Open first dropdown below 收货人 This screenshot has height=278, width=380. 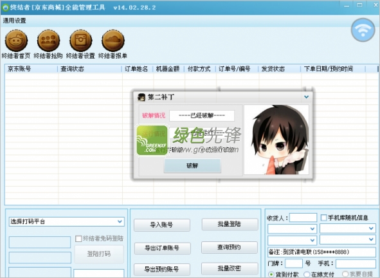coord(292,228)
